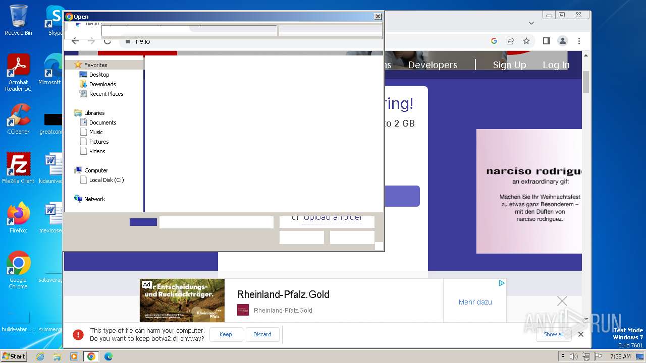Click the file.io address bar
Image resolution: width=646 pixels, height=363 pixels.
click(303, 41)
